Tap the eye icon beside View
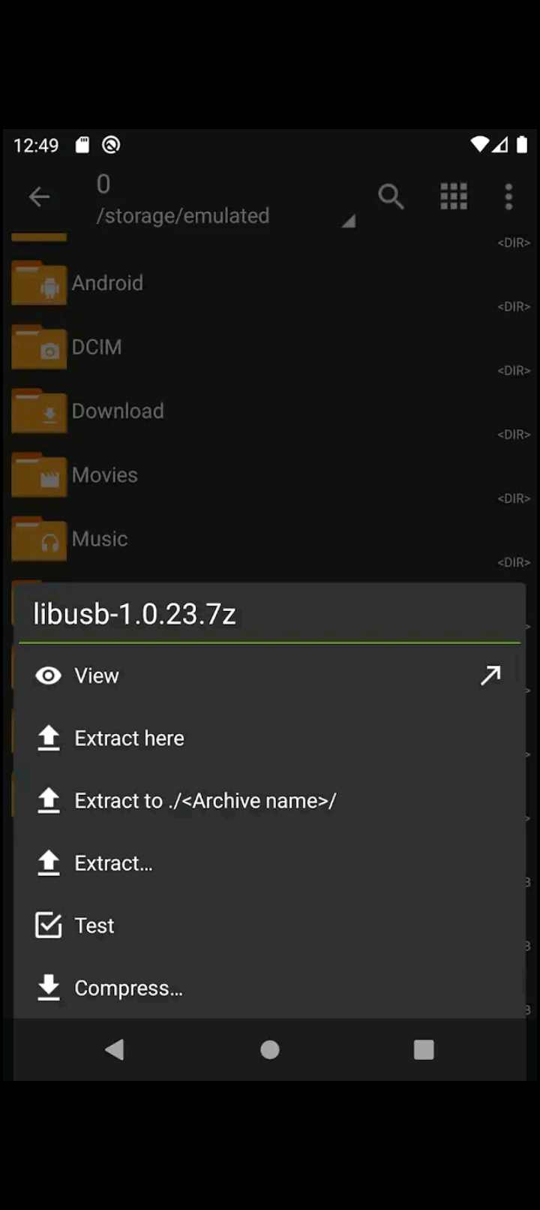Screen dimensions: 540x1210 click(x=49, y=676)
